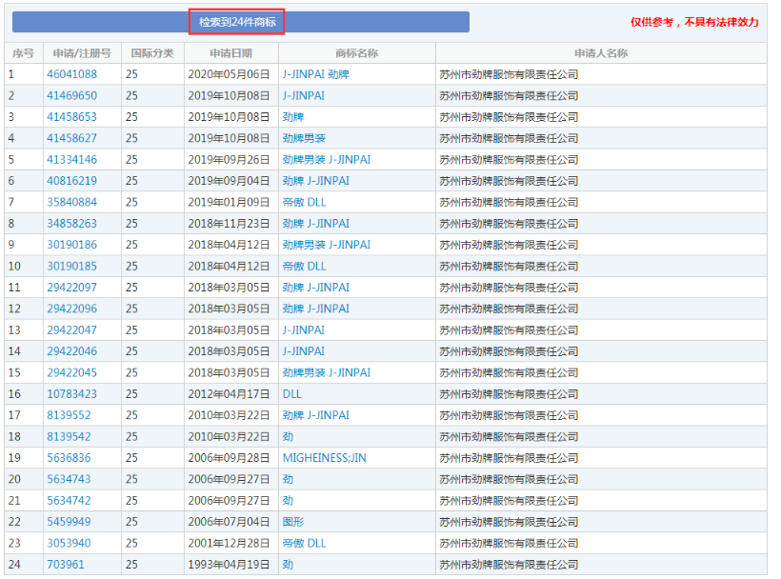
Task: Open registration number 5459949
Action: tap(69, 522)
